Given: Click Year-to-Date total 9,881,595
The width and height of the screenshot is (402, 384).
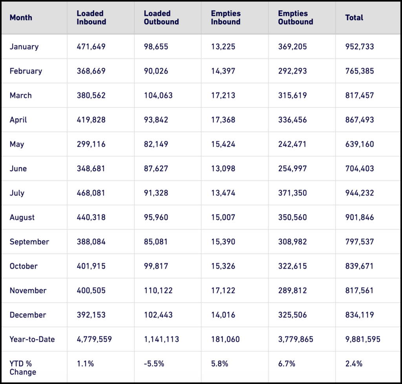Looking at the screenshot, I should click(x=363, y=339).
